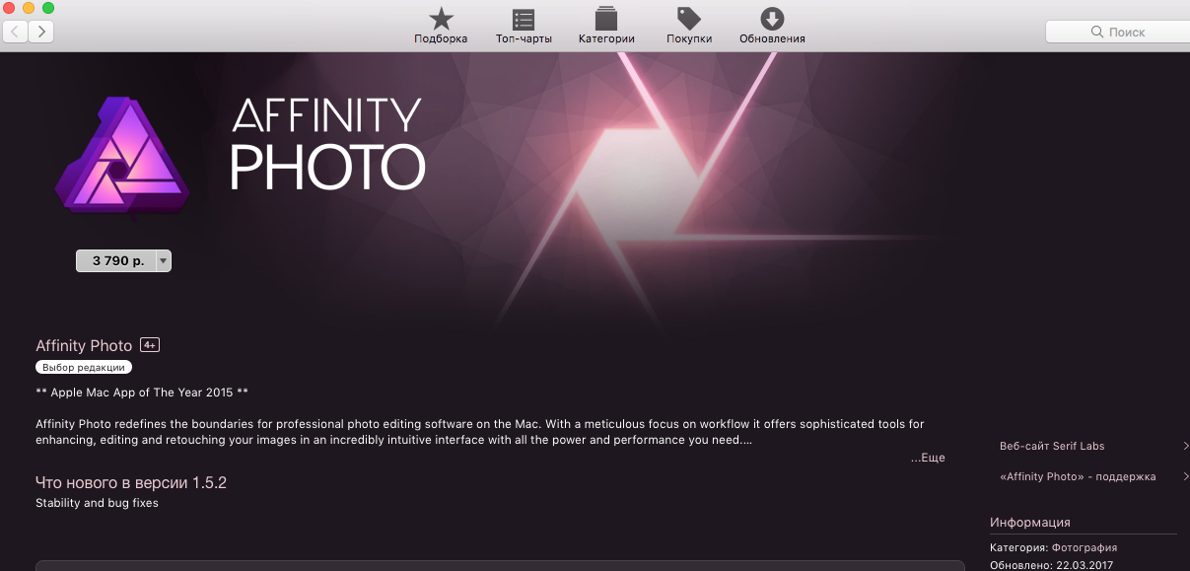Click 'Обновлено: 22.03.2017' info line
Viewport: 1190px width, 571px height.
(x=1053, y=565)
